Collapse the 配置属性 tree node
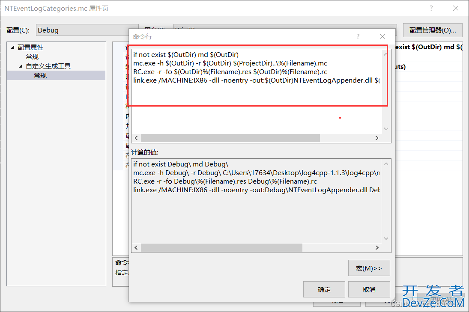Screen dimensions: 469x312 (12, 47)
